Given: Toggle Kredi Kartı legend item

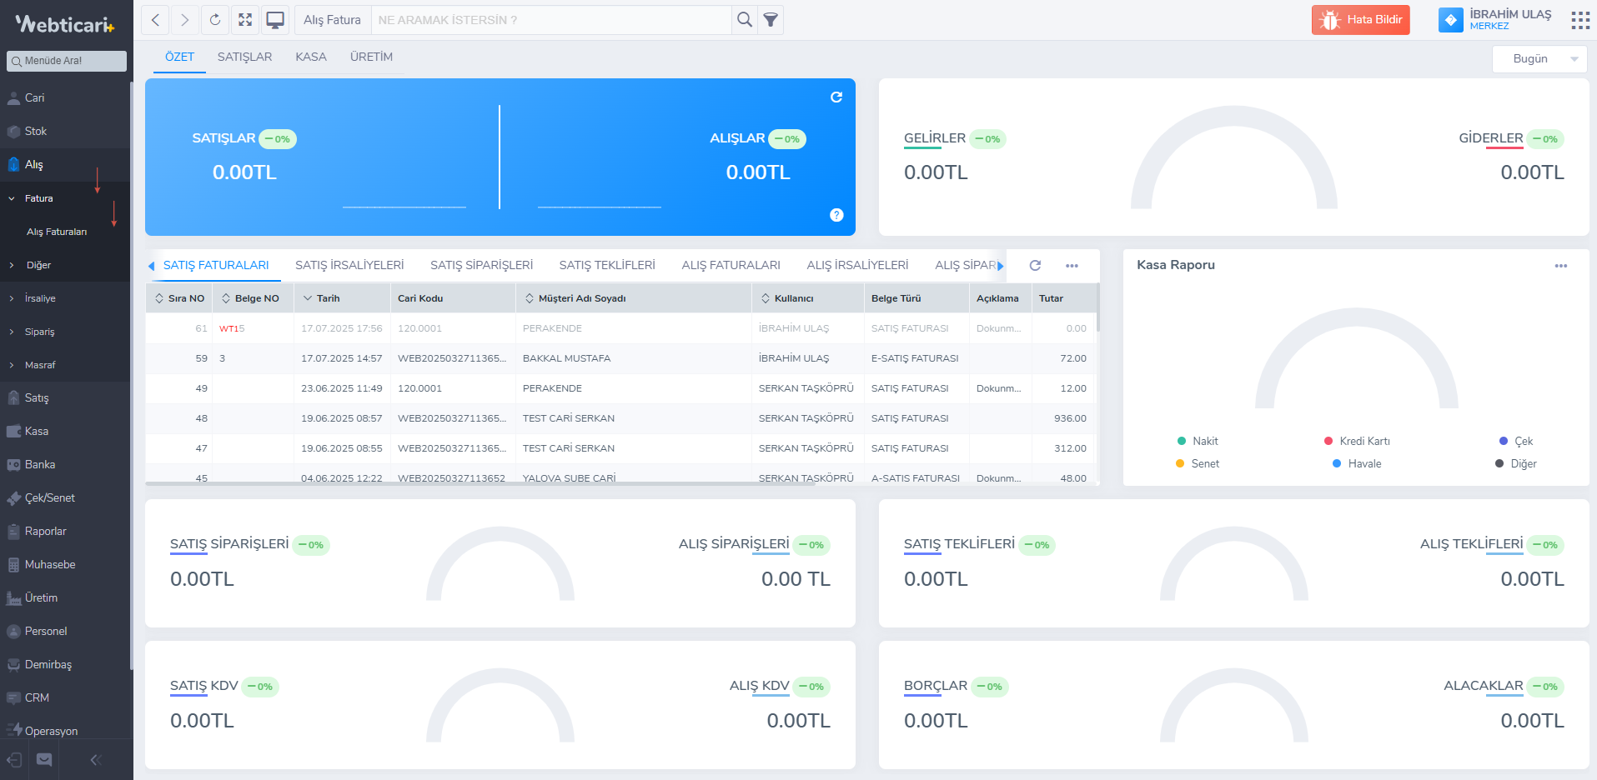Looking at the screenshot, I should click(x=1357, y=441).
